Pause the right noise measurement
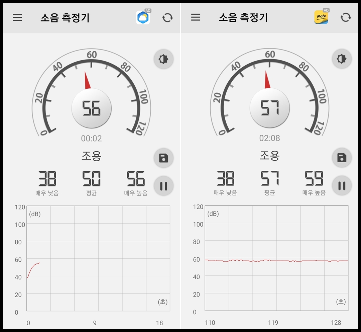Viewport: 361px width, 332px height. (x=342, y=186)
